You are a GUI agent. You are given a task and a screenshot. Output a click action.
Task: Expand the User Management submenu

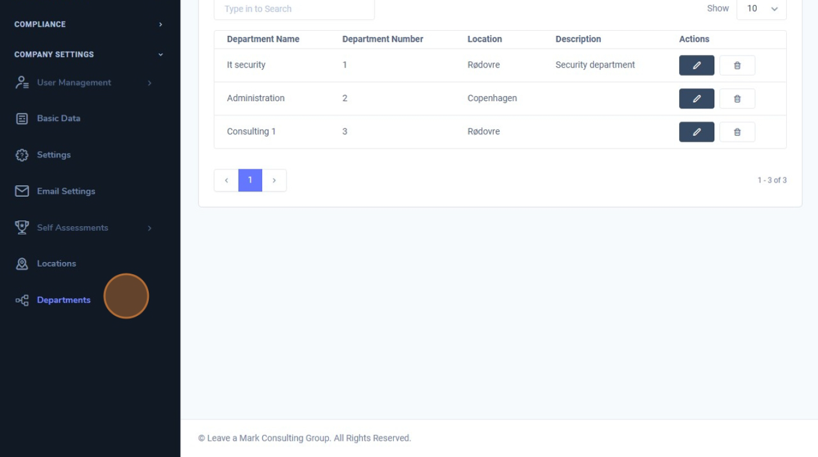click(149, 83)
